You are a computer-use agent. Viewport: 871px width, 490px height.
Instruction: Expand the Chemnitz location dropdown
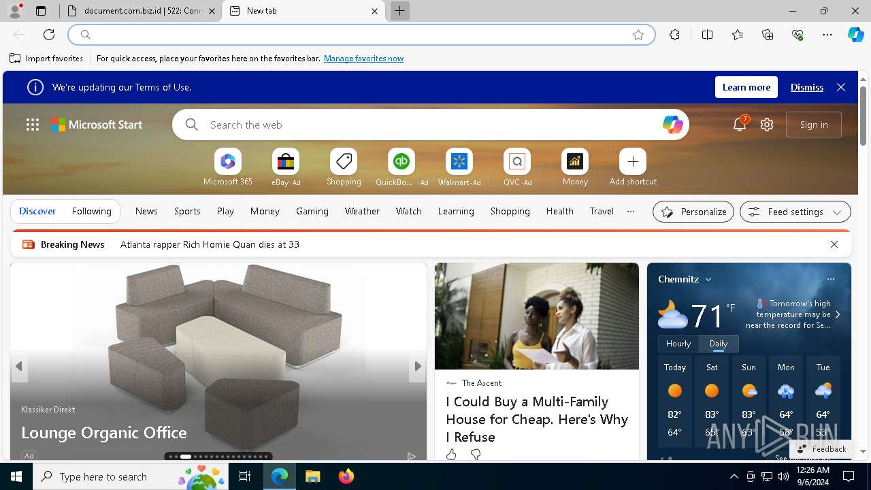pyautogui.click(x=708, y=279)
